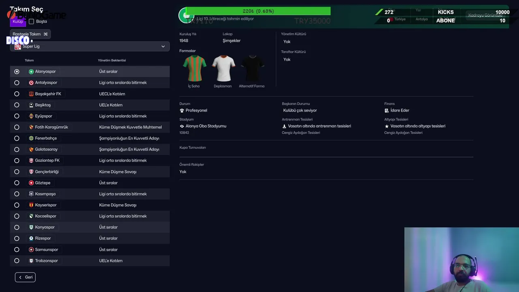
Task: Click the Fatih Karagümrük club badge icon
Action: (31, 127)
